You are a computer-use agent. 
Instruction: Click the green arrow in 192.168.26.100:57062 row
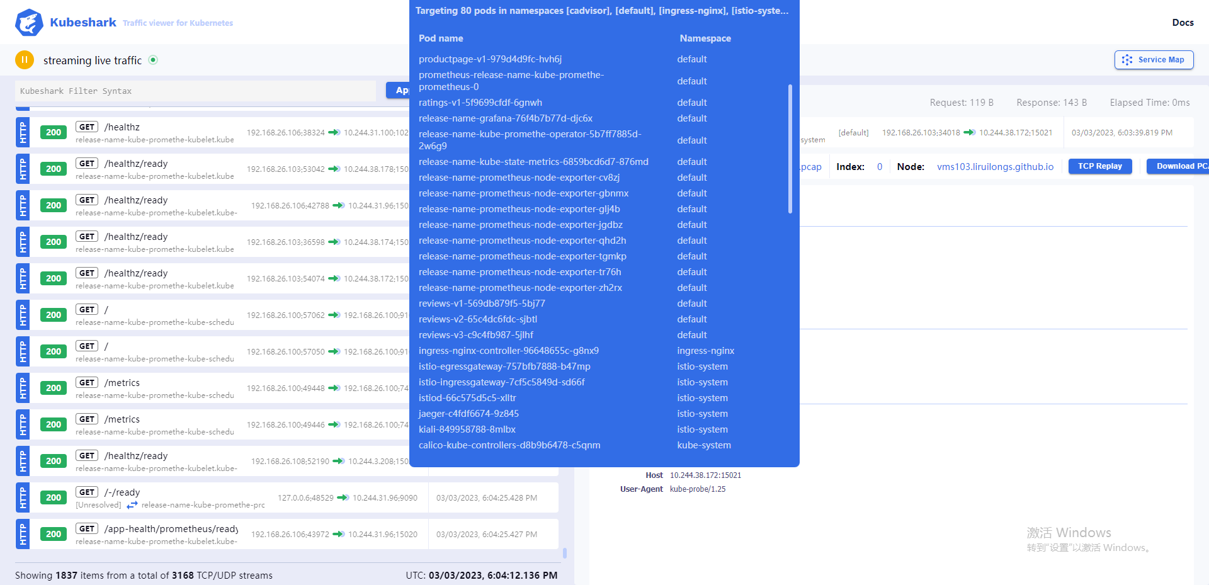click(x=334, y=315)
